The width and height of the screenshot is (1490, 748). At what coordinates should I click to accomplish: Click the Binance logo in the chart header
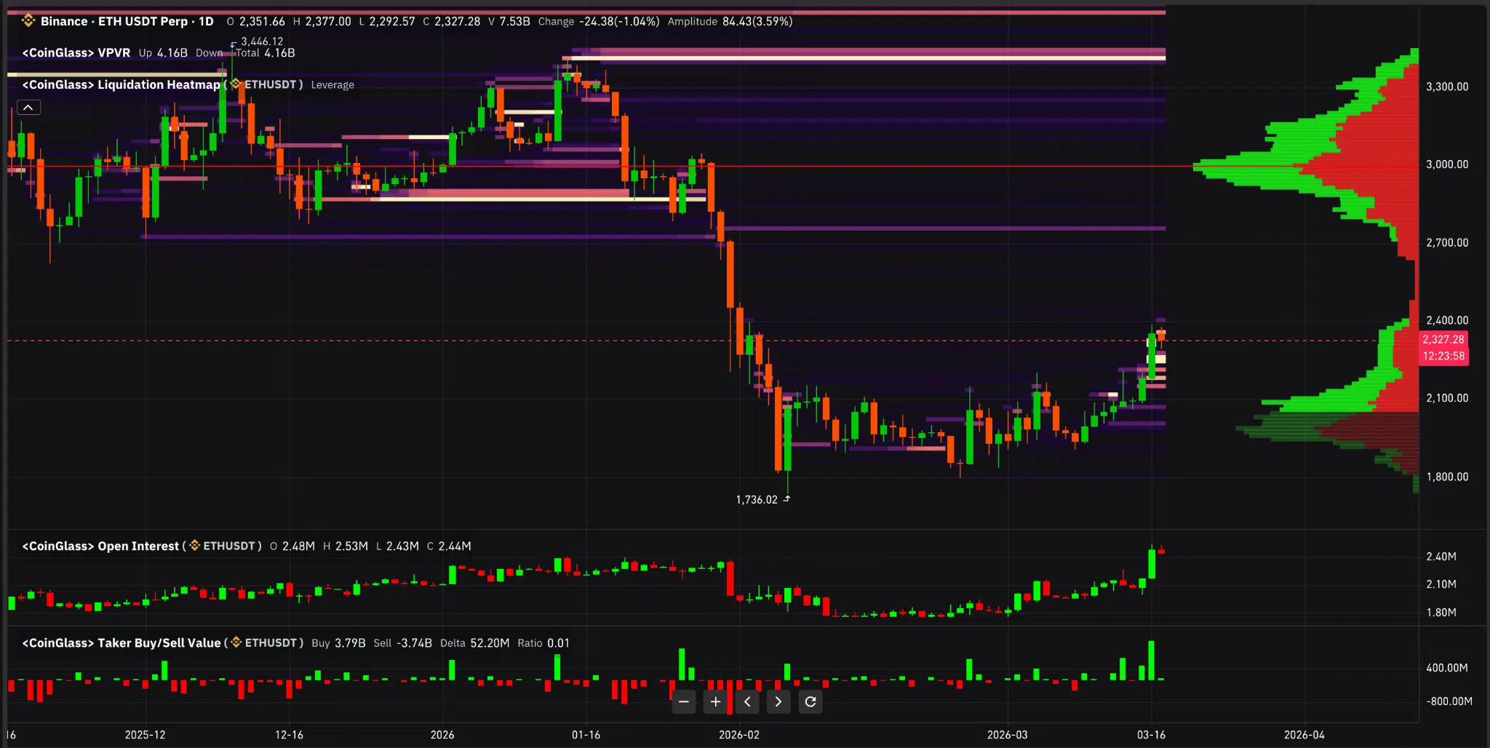click(28, 21)
